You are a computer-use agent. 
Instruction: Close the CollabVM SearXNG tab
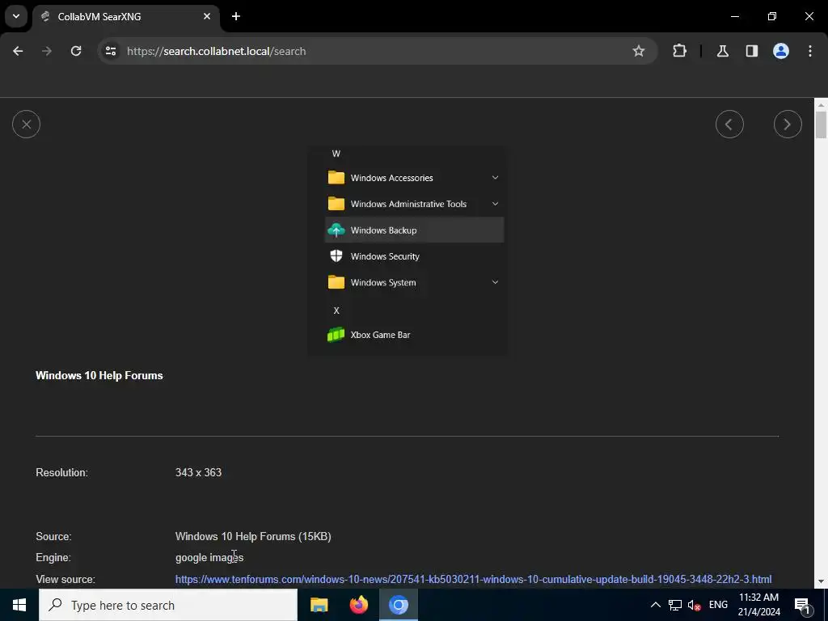(207, 16)
